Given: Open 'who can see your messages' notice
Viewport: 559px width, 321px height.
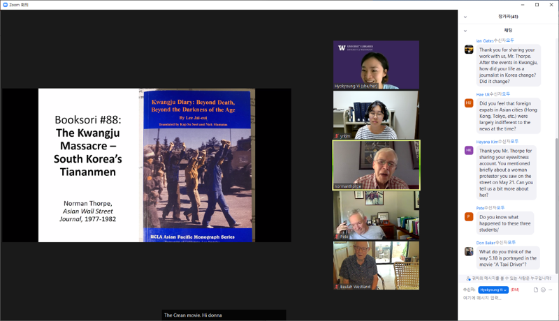Looking at the screenshot, I should coord(511,278).
